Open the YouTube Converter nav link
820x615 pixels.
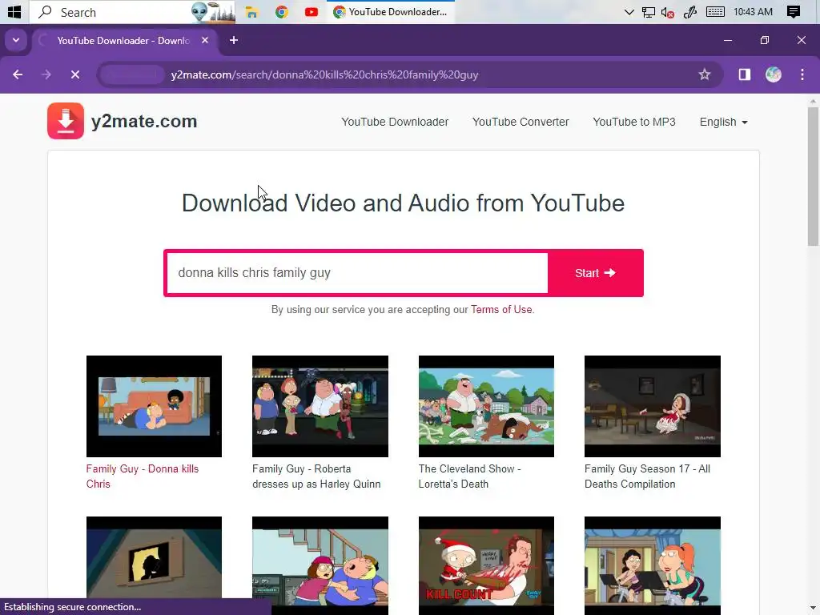click(x=521, y=122)
